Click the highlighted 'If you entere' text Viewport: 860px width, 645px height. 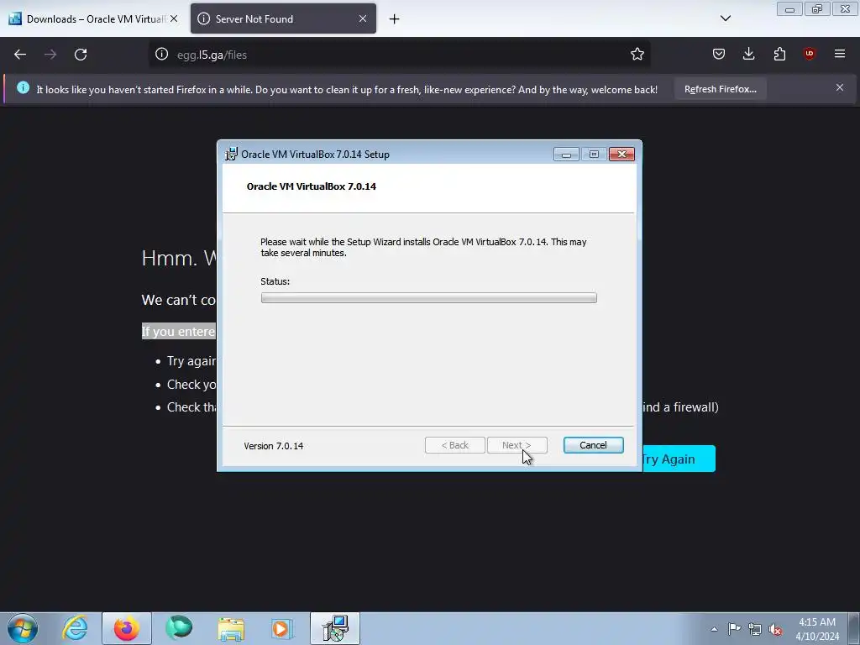tap(179, 331)
